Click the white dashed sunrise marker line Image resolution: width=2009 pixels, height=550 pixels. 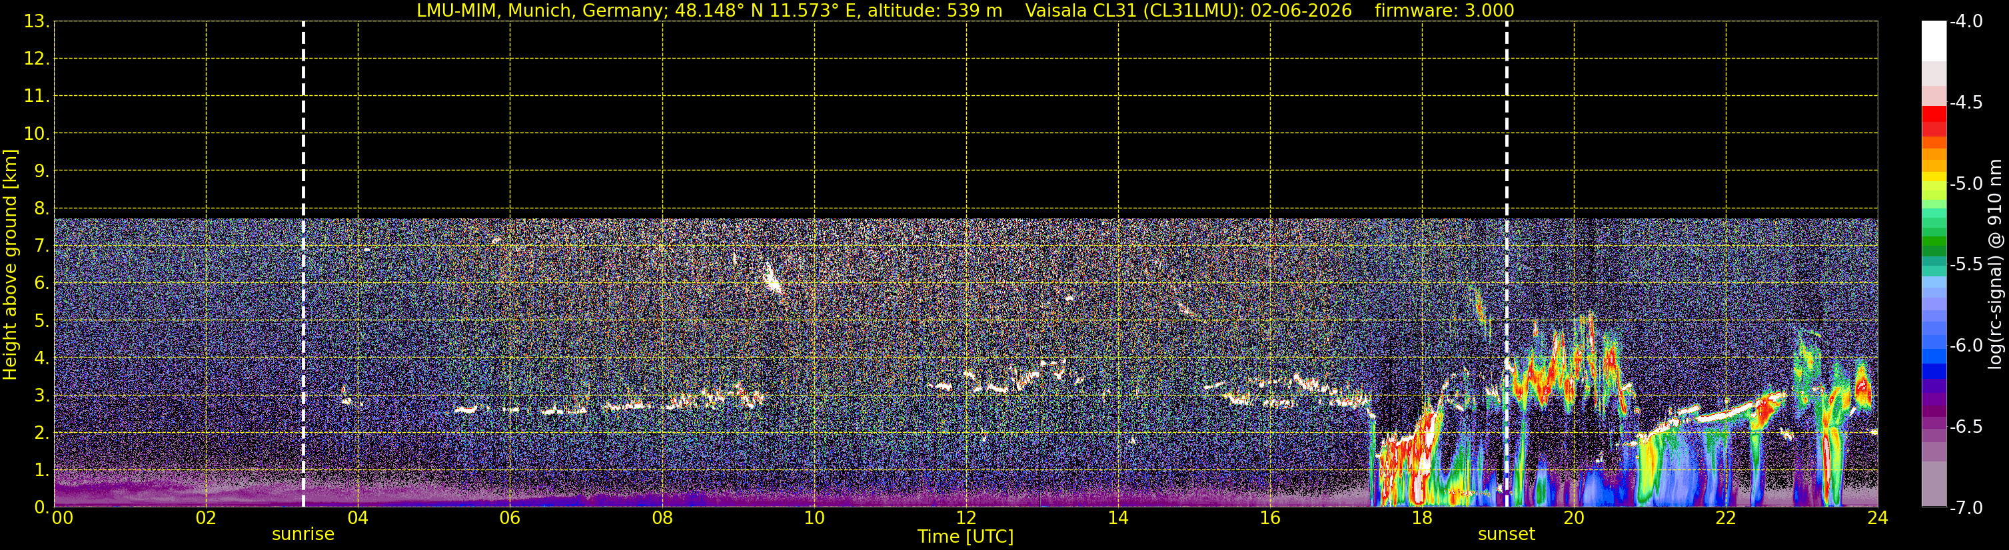(303, 264)
